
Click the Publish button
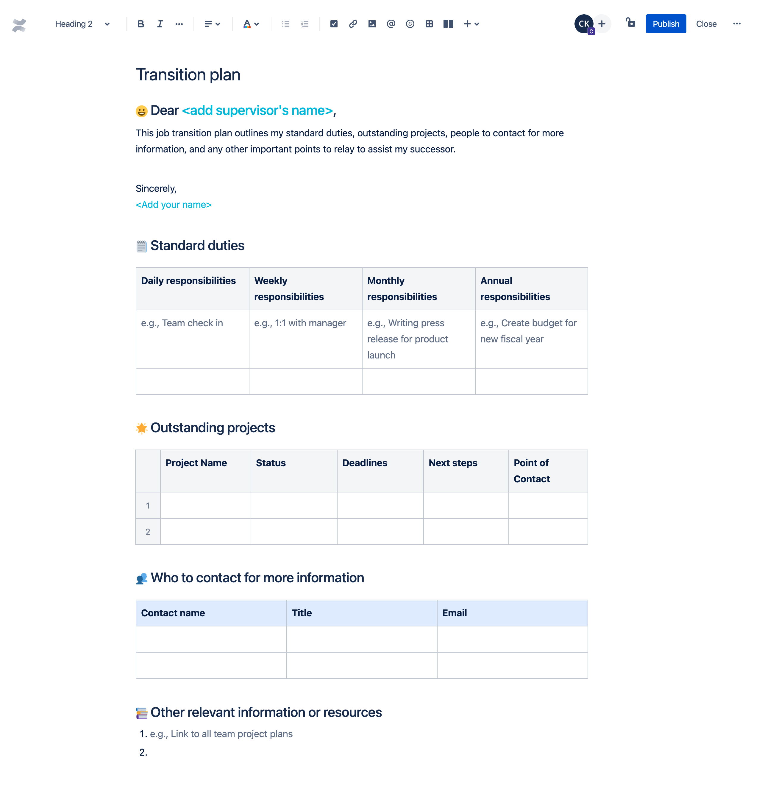coord(665,24)
